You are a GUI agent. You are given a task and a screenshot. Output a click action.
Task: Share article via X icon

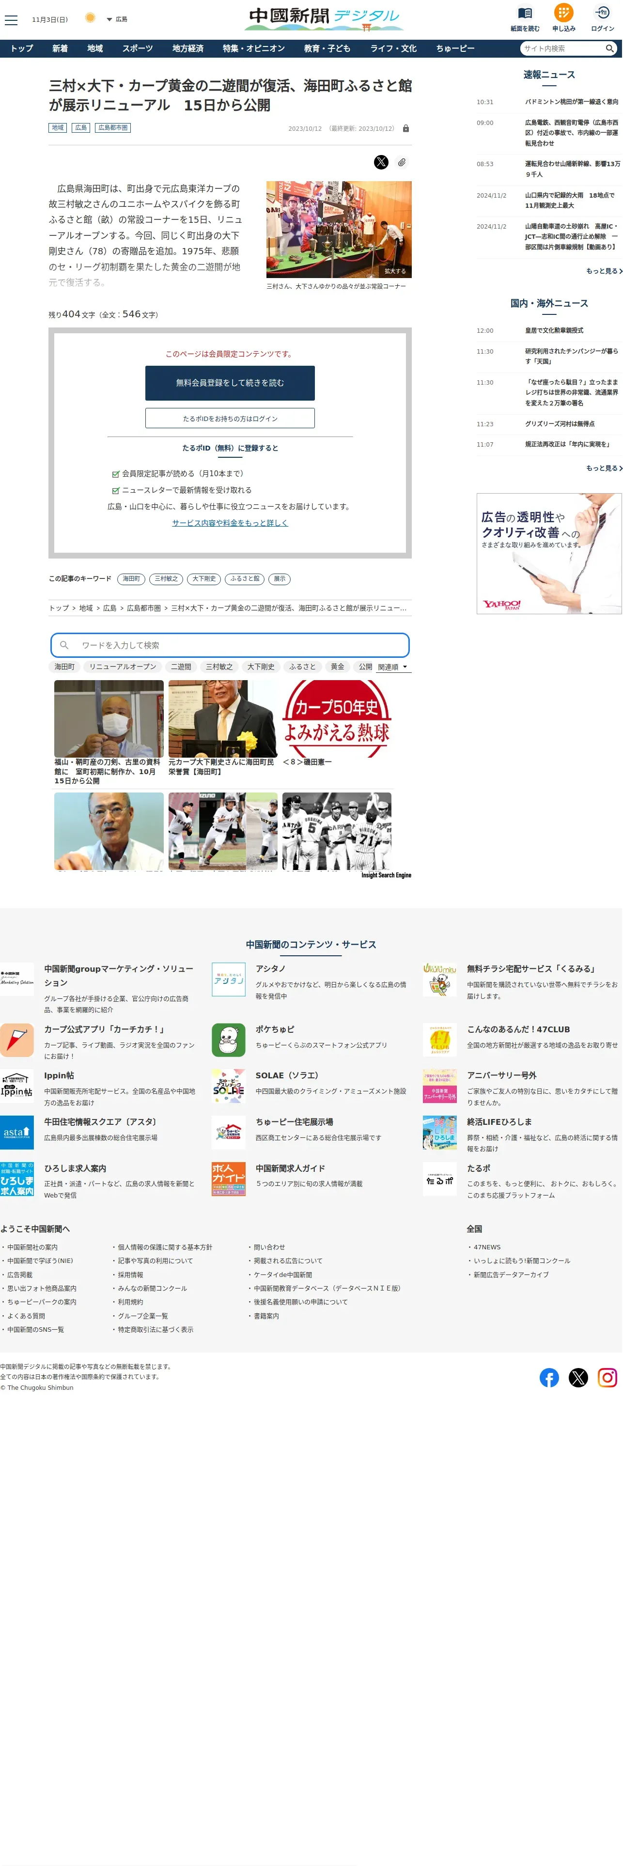click(381, 162)
